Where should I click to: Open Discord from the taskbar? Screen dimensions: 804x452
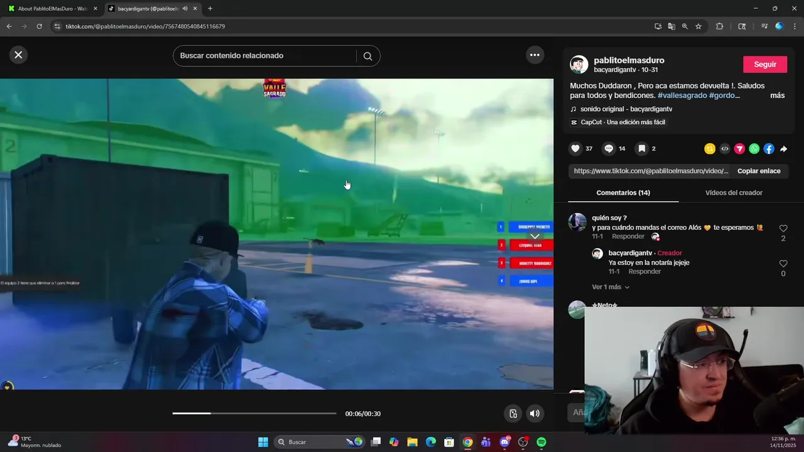[x=504, y=442]
